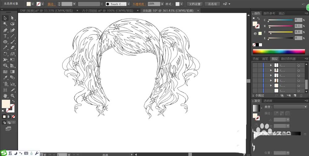The width and height of the screenshot is (309, 156).
Task: Toggle visibility of first layer row
Action: pos(255,65)
